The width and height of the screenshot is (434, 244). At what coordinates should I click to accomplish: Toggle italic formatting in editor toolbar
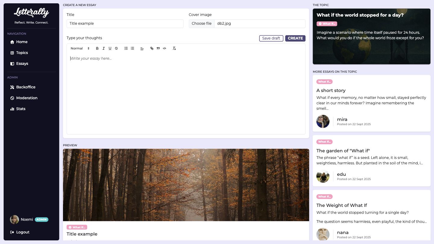103,48
